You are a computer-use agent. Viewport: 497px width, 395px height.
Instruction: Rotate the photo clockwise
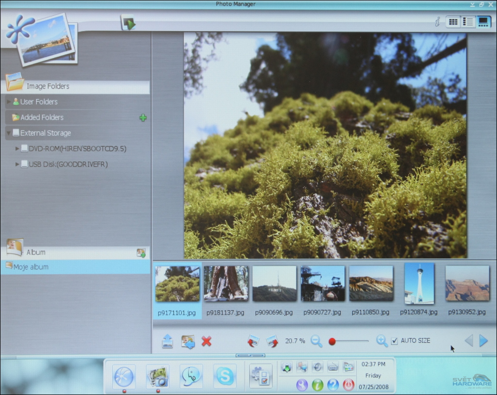(272, 341)
